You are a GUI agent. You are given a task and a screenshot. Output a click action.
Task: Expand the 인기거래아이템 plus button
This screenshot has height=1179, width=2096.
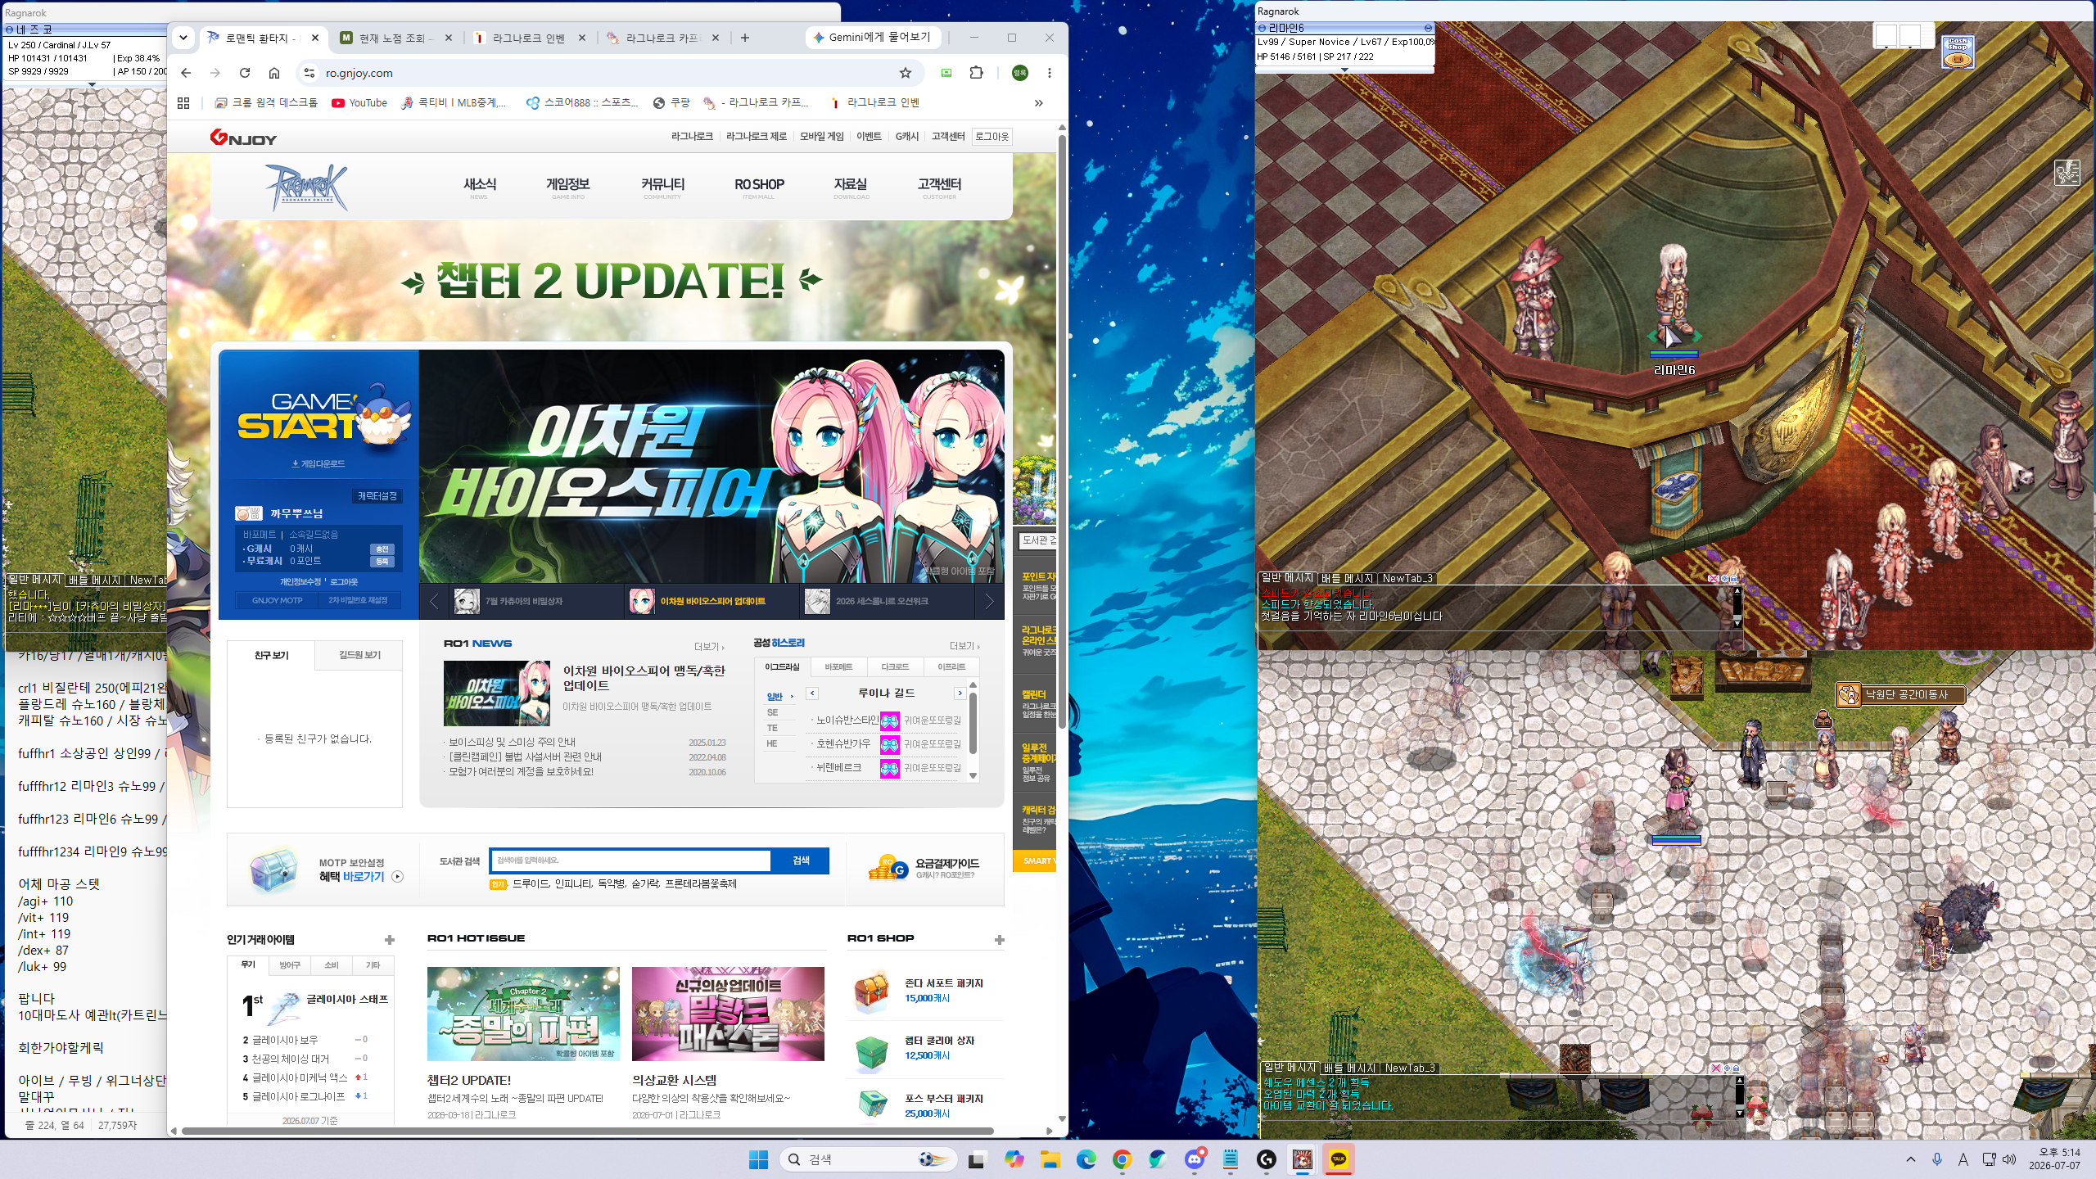tap(390, 940)
